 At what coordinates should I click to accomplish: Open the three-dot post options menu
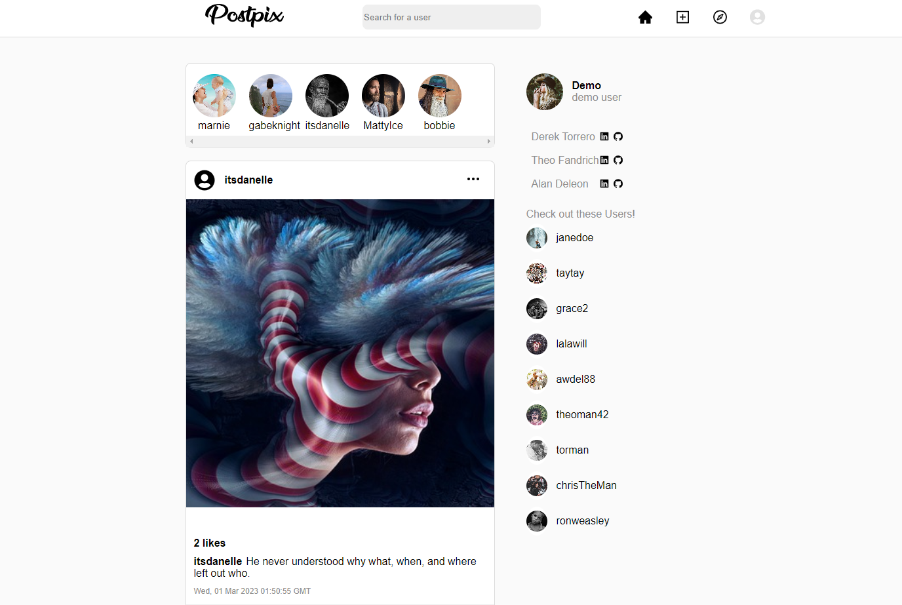[473, 179]
